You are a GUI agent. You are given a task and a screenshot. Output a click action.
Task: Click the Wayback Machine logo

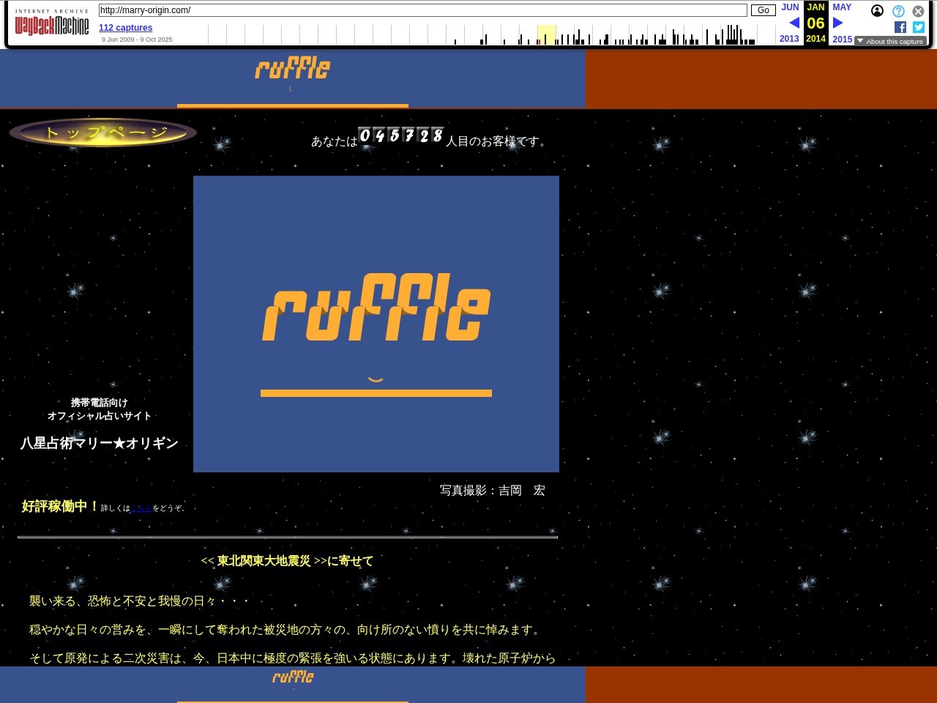[52, 26]
